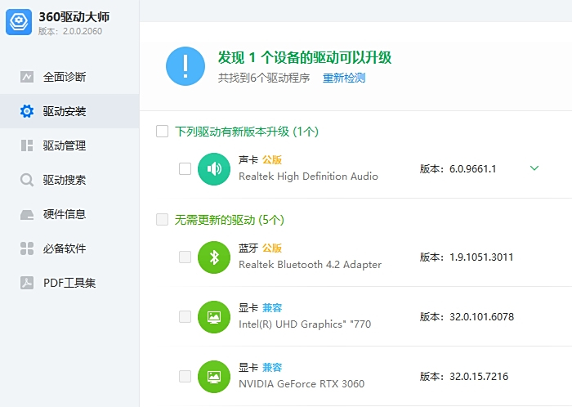Toggle the 无需更新的驱动 group checkbox

point(162,220)
